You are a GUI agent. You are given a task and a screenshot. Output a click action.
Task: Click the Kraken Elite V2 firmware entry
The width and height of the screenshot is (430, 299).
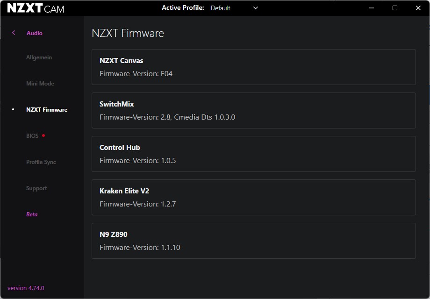pyautogui.click(x=253, y=198)
